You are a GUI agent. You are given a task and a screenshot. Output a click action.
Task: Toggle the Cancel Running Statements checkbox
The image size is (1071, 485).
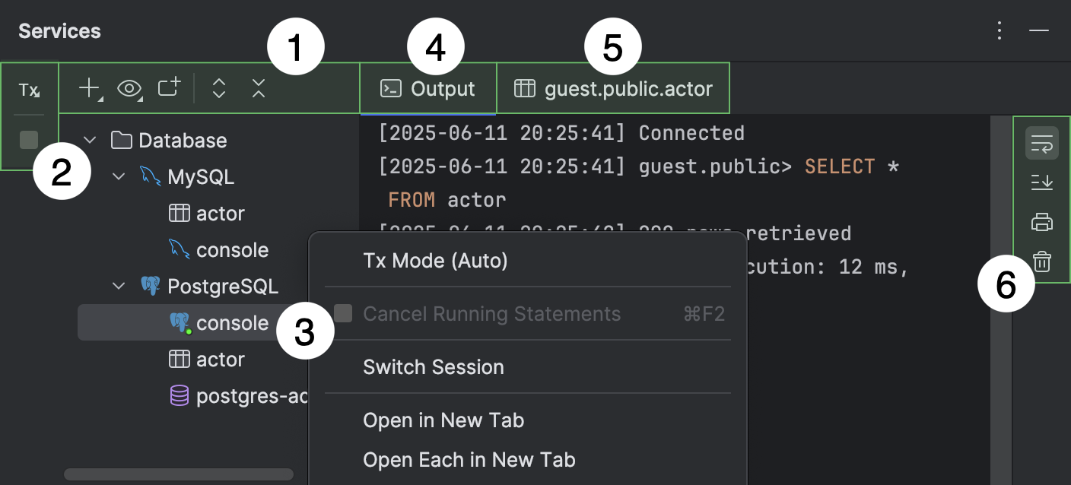click(x=342, y=313)
